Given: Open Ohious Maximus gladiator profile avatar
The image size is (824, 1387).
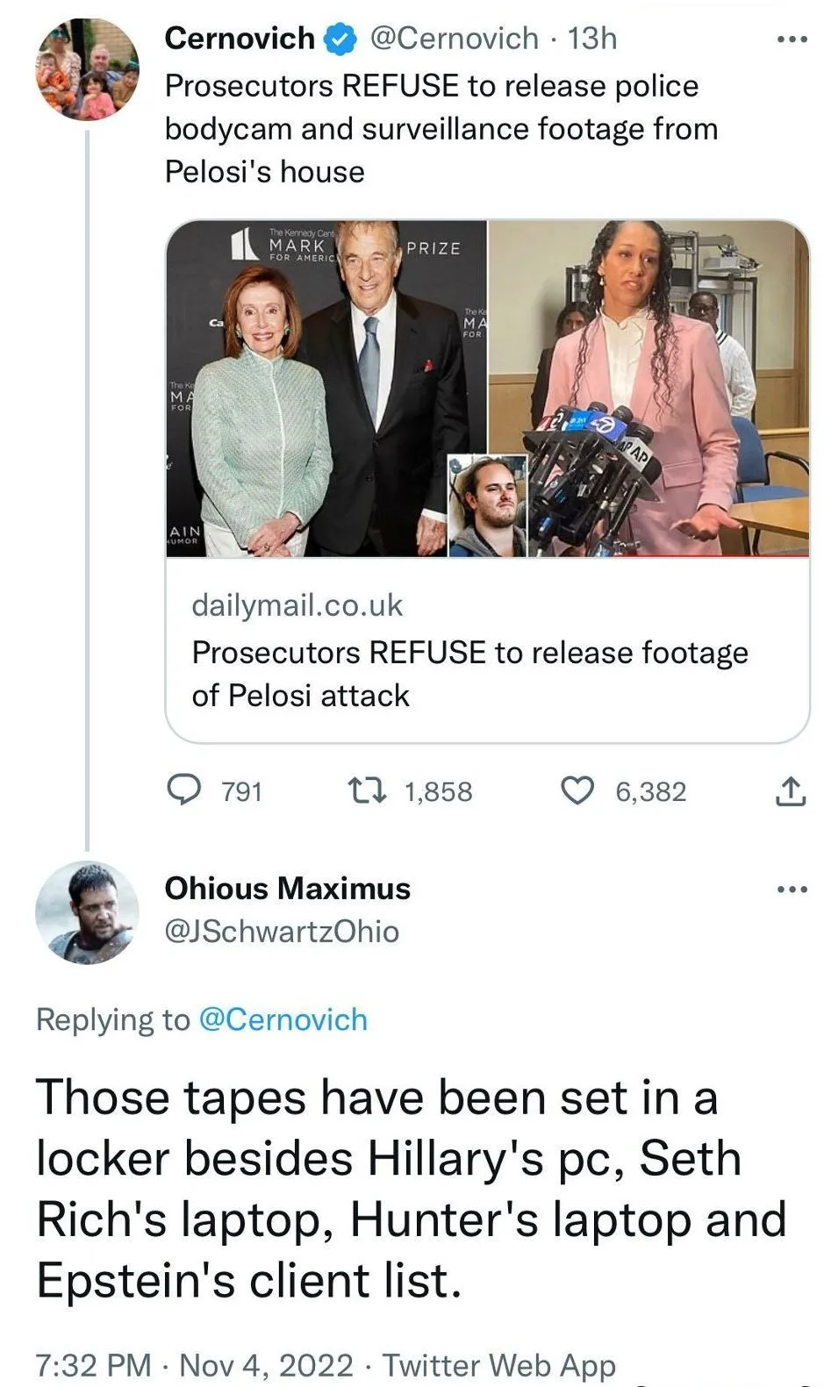Looking at the screenshot, I should [87, 912].
